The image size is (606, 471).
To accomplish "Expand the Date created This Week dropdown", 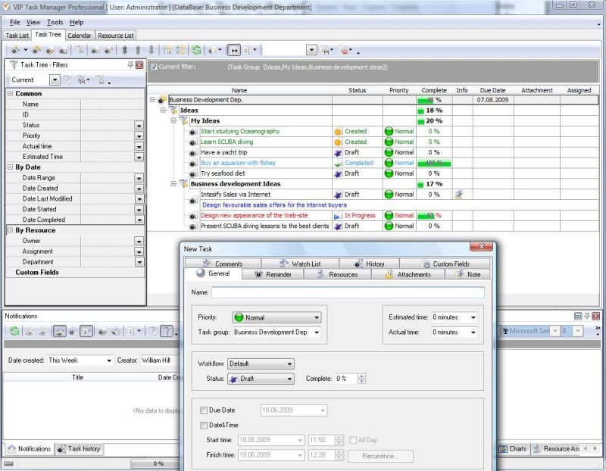I will tap(108, 360).
